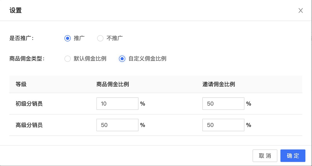Click the 高级分销员 row label
This screenshot has height=166, width=312.
(29, 125)
